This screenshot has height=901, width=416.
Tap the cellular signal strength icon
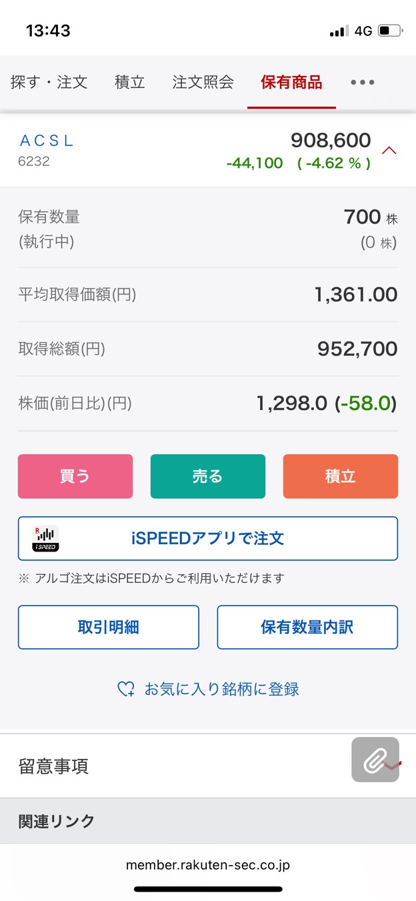(339, 31)
